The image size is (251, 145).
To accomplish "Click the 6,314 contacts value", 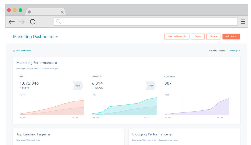I will (x=97, y=83).
